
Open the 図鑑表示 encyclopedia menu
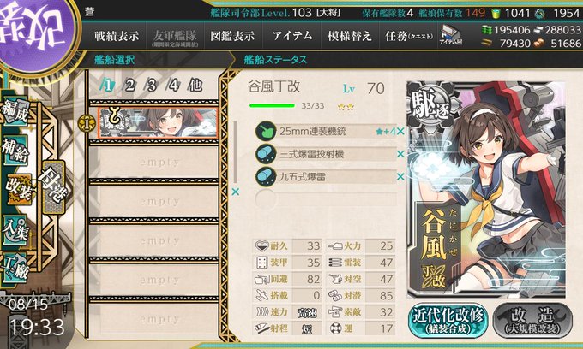tap(232, 36)
